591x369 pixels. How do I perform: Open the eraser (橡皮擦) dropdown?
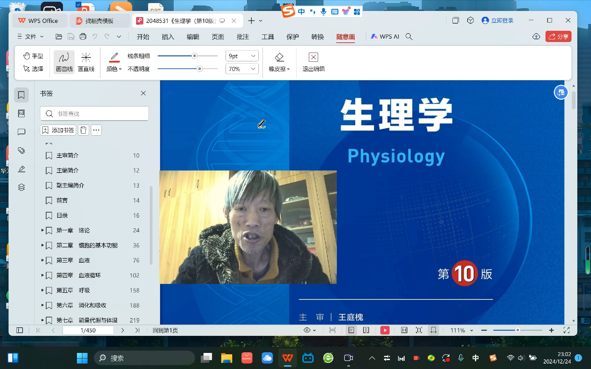pos(279,62)
